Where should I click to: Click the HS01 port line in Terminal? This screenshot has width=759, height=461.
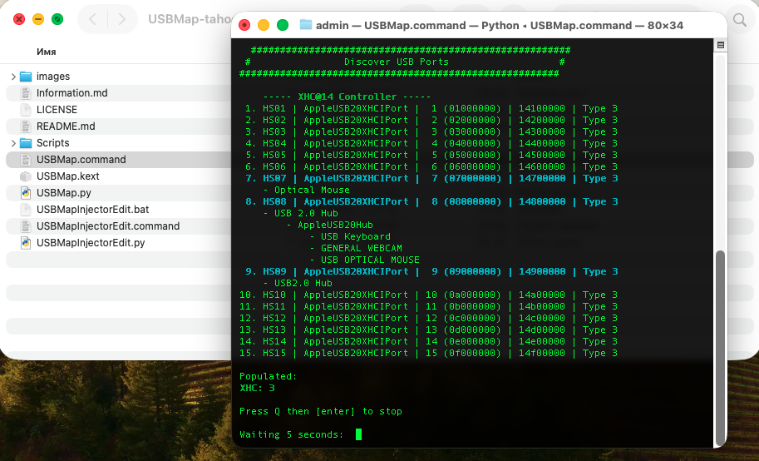click(x=431, y=108)
